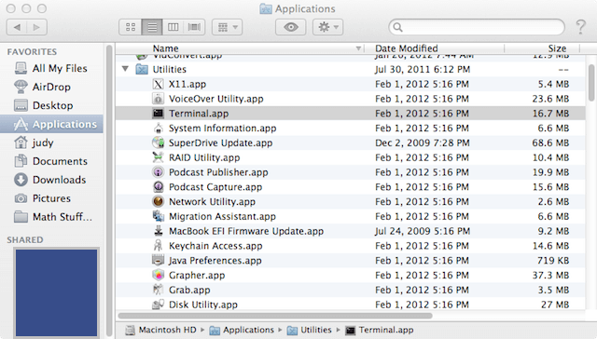Click the sidebar vertical scrollbar
This screenshot has height=339, width=597.
tap(109, 190)
